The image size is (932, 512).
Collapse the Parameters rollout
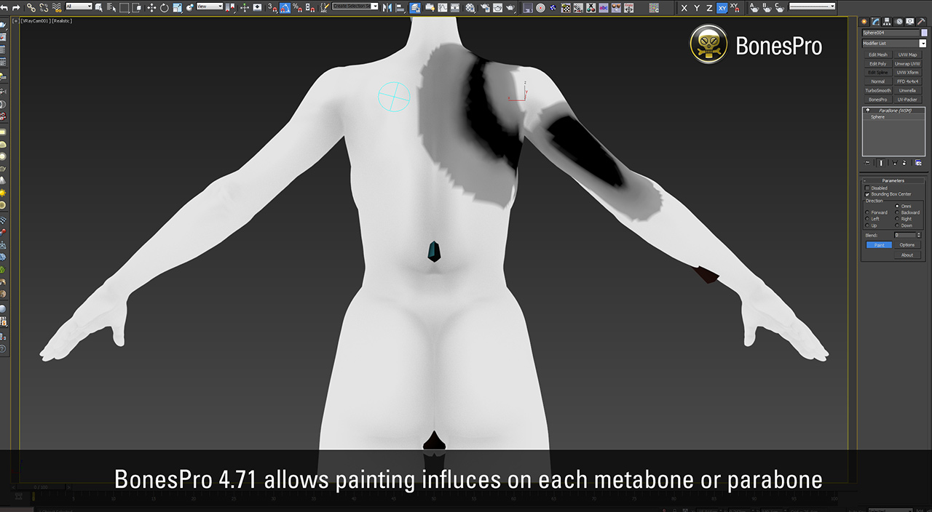click(893, 180)
